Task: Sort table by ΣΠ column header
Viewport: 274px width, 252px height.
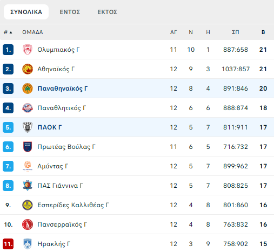Action: (x=236, y=32)
